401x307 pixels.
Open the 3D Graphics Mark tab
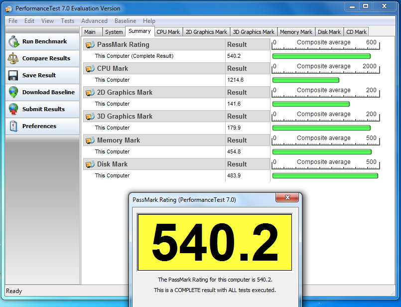point(254,32)
